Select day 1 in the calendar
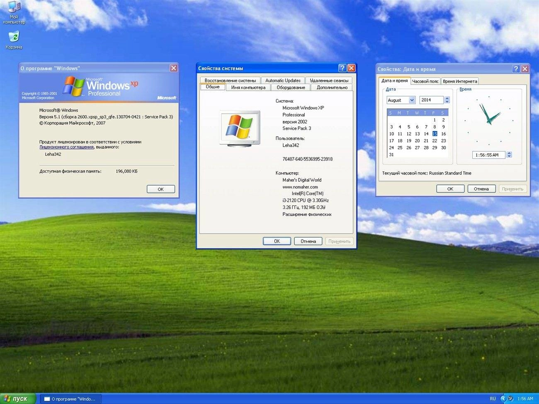The image size is (539, 404). click(435, 120)
